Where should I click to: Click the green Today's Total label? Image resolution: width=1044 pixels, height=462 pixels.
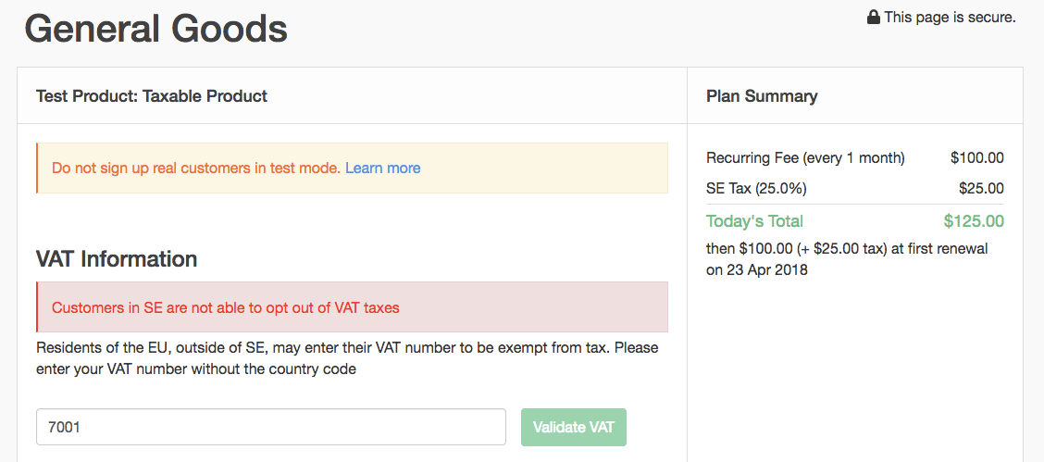[754, 221]
